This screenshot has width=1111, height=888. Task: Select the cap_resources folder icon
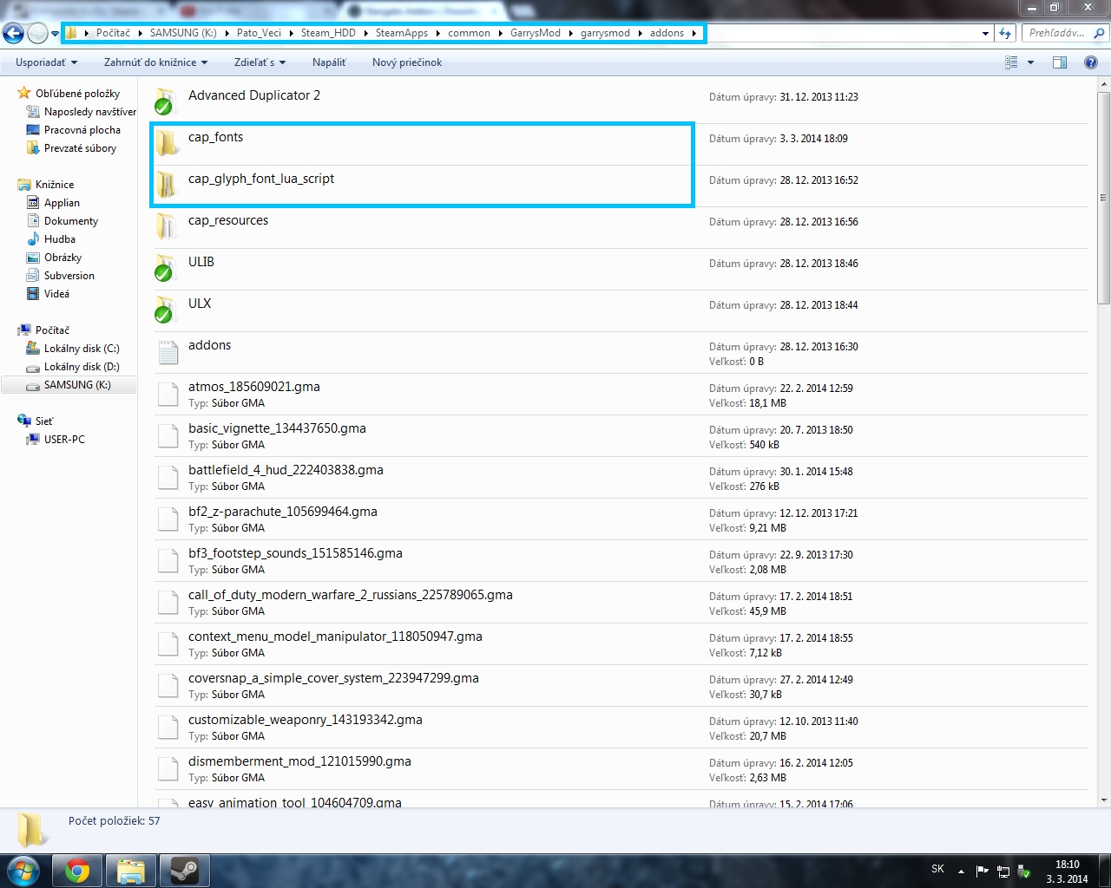(x=167, y=226)
